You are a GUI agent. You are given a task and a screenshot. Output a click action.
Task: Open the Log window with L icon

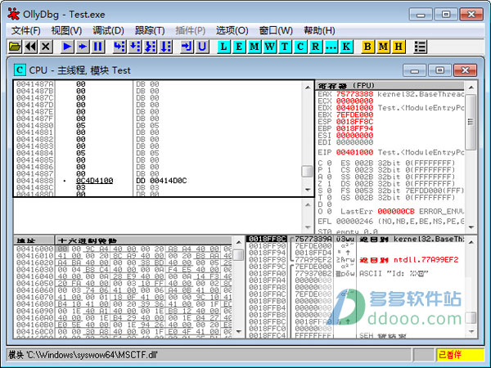click(223, 47)
